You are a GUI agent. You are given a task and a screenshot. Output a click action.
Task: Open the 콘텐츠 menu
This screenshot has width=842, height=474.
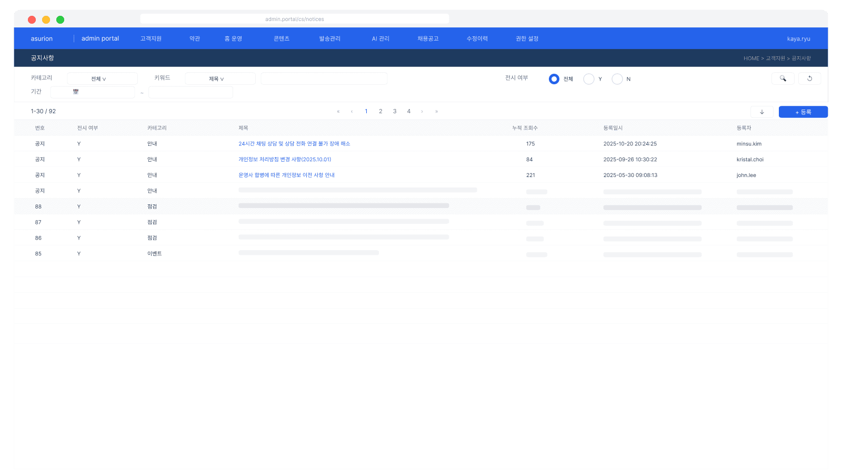coord(282,38)
